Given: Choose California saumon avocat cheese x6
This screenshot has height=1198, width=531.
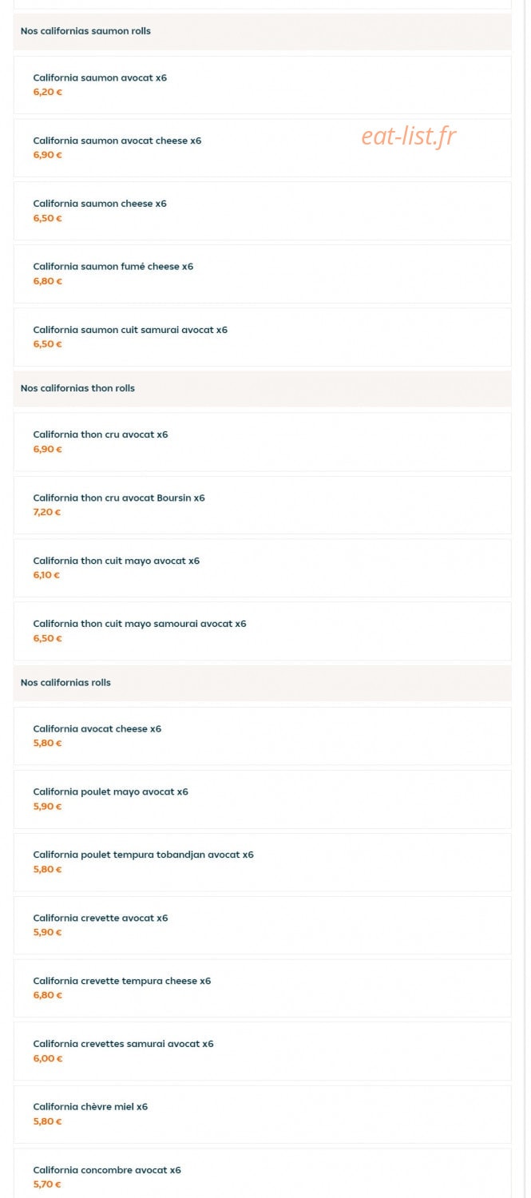Looking at the screenshot, I should coord(262,148).
